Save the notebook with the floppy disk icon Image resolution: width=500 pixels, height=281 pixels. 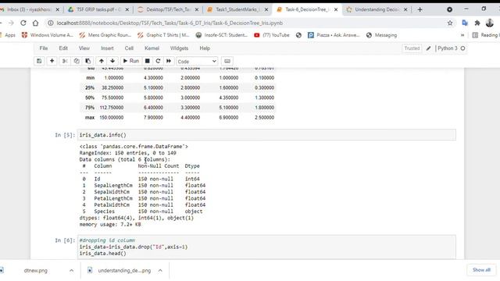(39, 61)
